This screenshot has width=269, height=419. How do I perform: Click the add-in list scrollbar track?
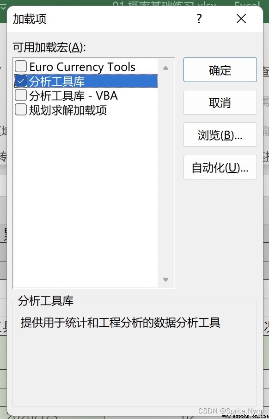pos(165,174)
